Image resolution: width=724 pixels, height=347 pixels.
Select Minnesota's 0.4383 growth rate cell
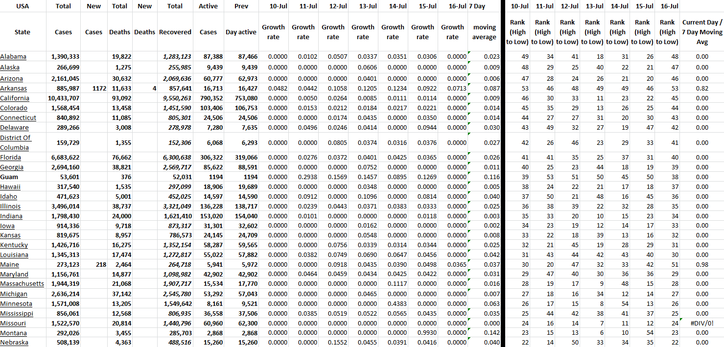click(x=393, y=303)
